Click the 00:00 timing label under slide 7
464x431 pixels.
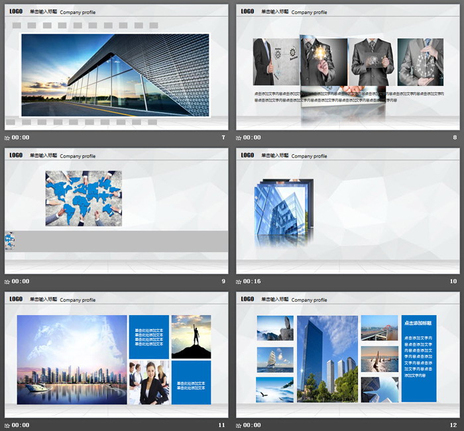click(x=21, y=138)
